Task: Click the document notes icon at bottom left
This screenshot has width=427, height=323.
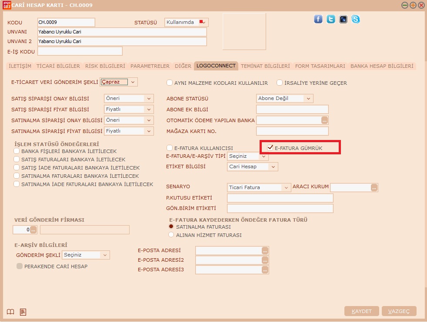Action: [x=23, y=311]
